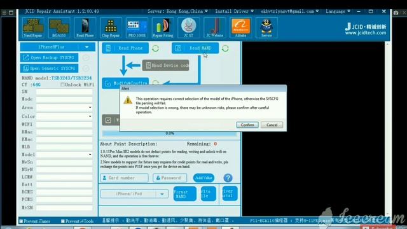The height and width of the screenshot is (229, 407).
Task: Click the MtSN input field
Action: (64, 208)
